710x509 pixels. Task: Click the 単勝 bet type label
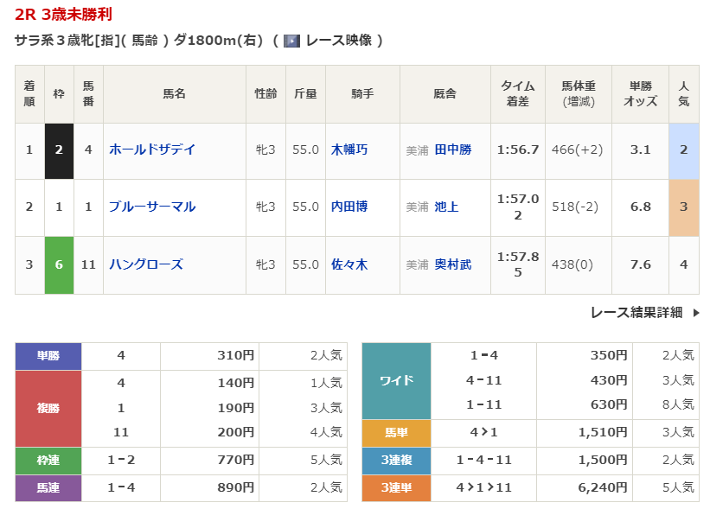point(48,355)
